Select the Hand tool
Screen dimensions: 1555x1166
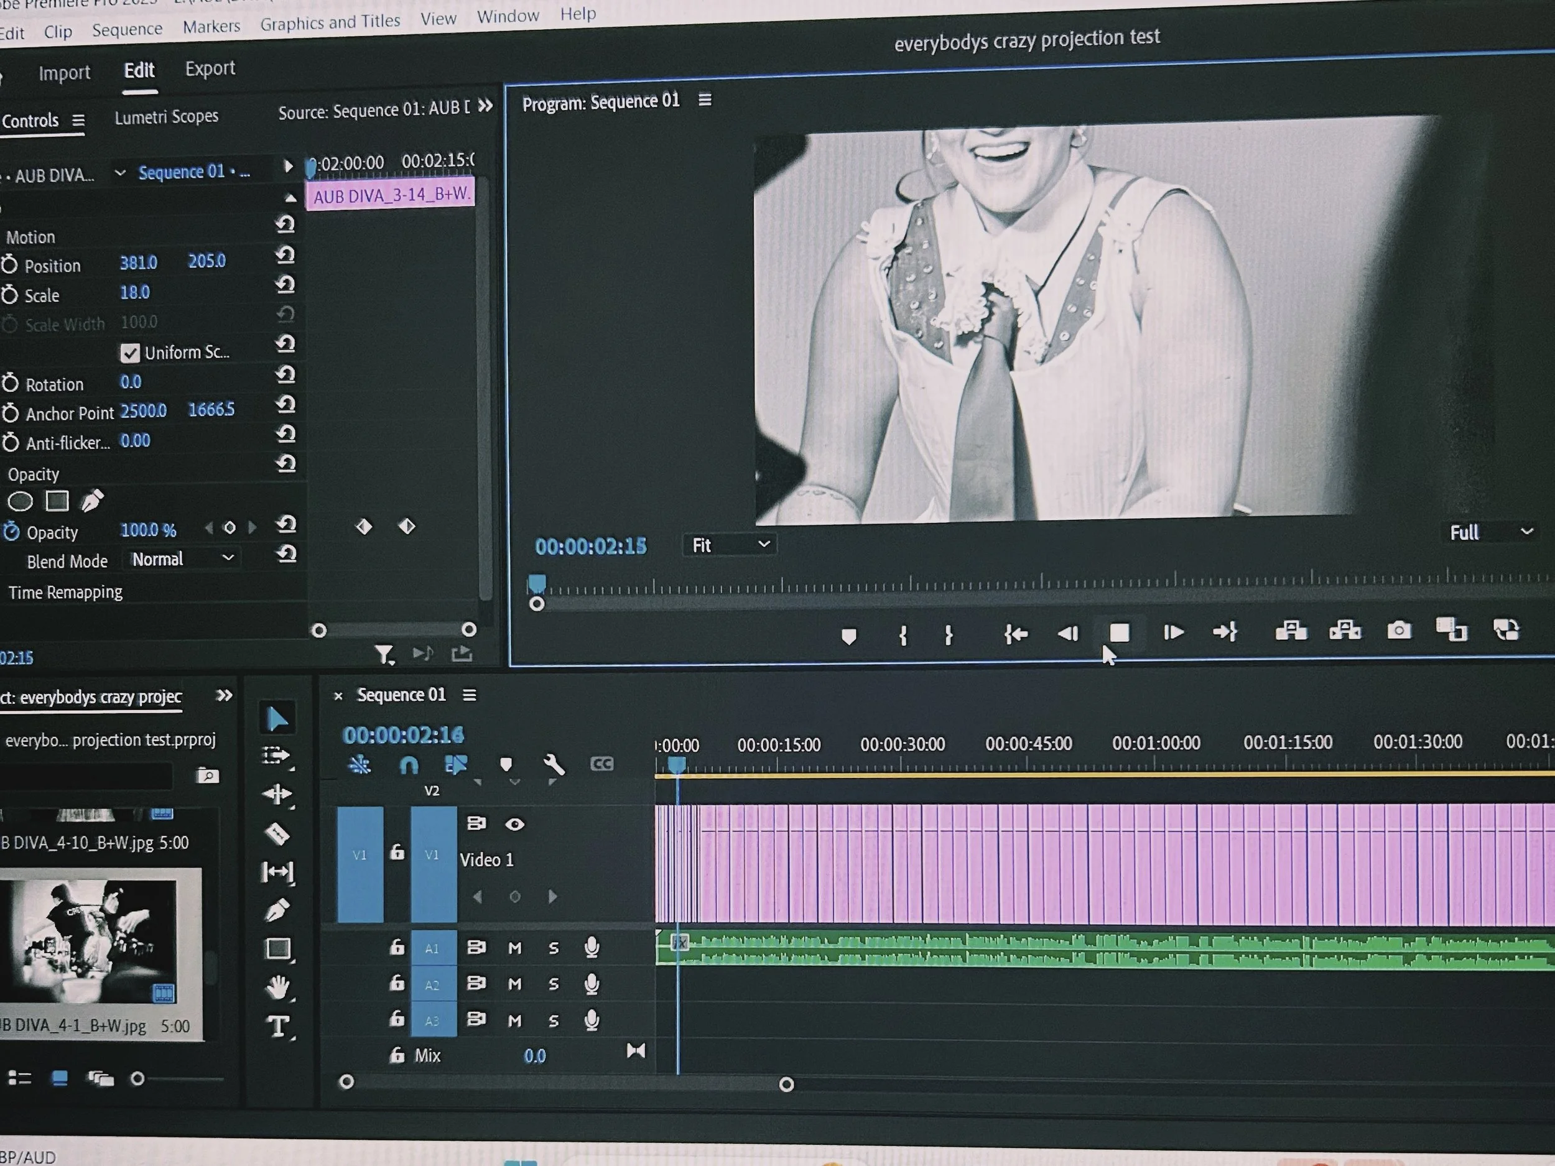279,988
